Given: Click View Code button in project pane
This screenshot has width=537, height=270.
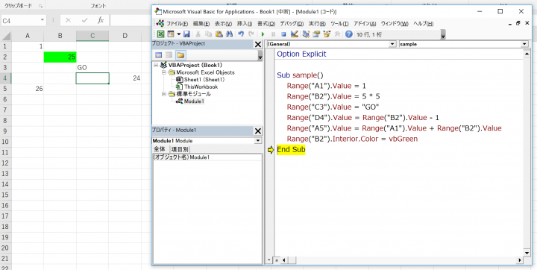Looking at the screenshot, I should pyautogui.click(x=158, y=55).
